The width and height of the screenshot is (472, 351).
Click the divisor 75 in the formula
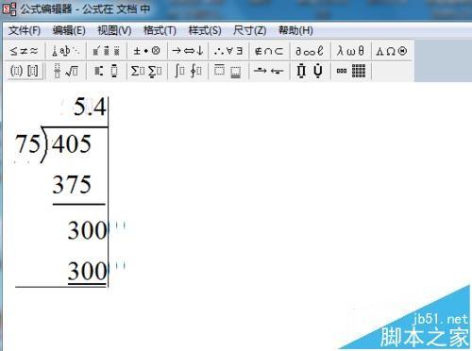pos(28,144)
